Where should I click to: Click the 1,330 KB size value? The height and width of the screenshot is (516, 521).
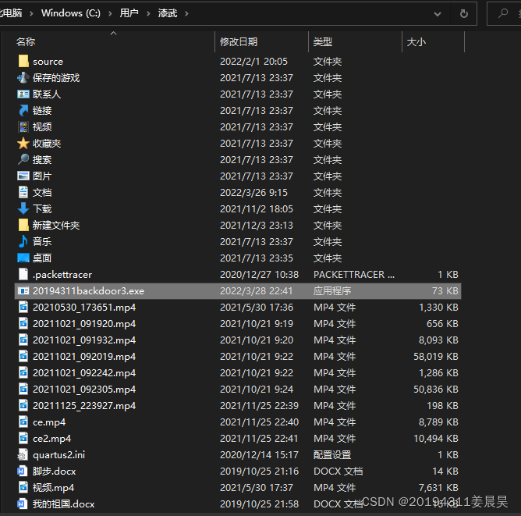click(438, 308)
